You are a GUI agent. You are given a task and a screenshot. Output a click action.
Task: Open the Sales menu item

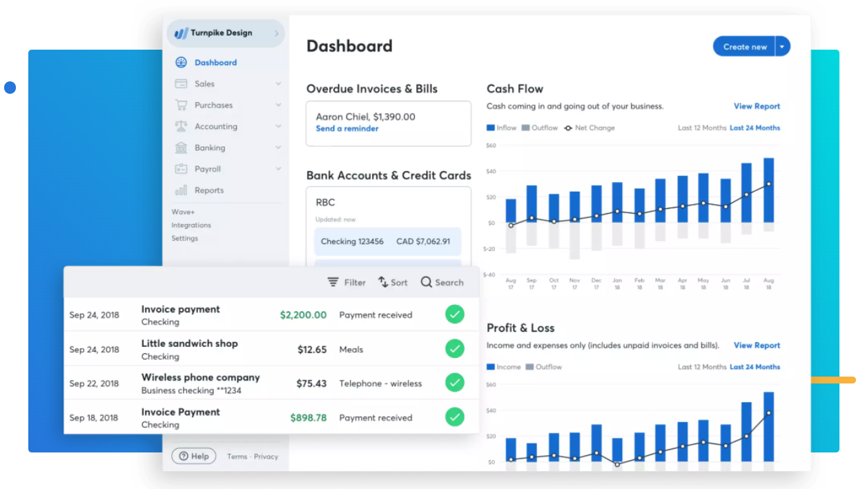click(204, 83)
